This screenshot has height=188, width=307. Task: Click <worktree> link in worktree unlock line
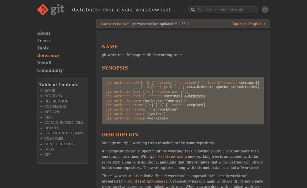click(x=157, y=119)
